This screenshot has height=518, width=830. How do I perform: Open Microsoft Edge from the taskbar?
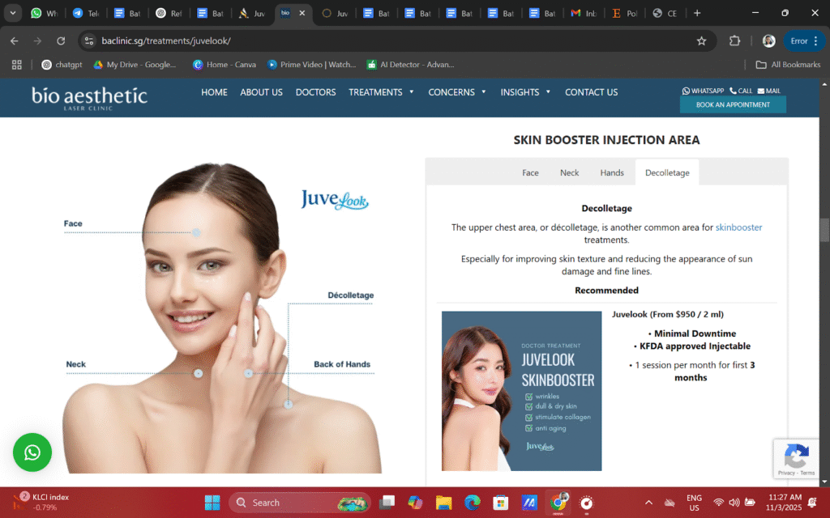[473, 502]
